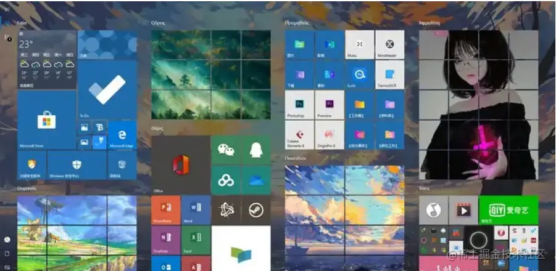This screenshot has height=271, width=556.
Task: Launch the Premiere tile
Action: tap(330, 105)
